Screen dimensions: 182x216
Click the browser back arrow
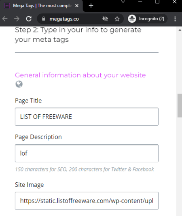pyautogui.click(x=5, y=19)
